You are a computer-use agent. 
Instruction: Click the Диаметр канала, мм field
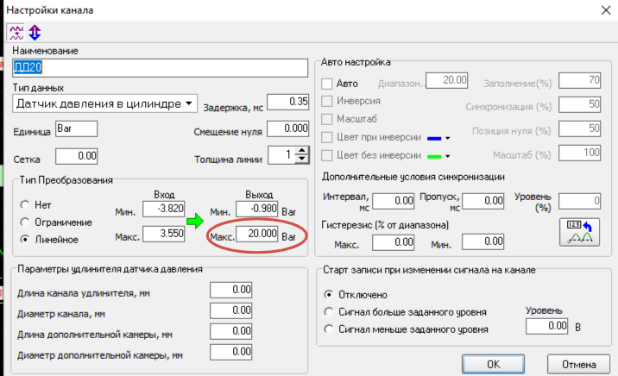click(231, 310)
